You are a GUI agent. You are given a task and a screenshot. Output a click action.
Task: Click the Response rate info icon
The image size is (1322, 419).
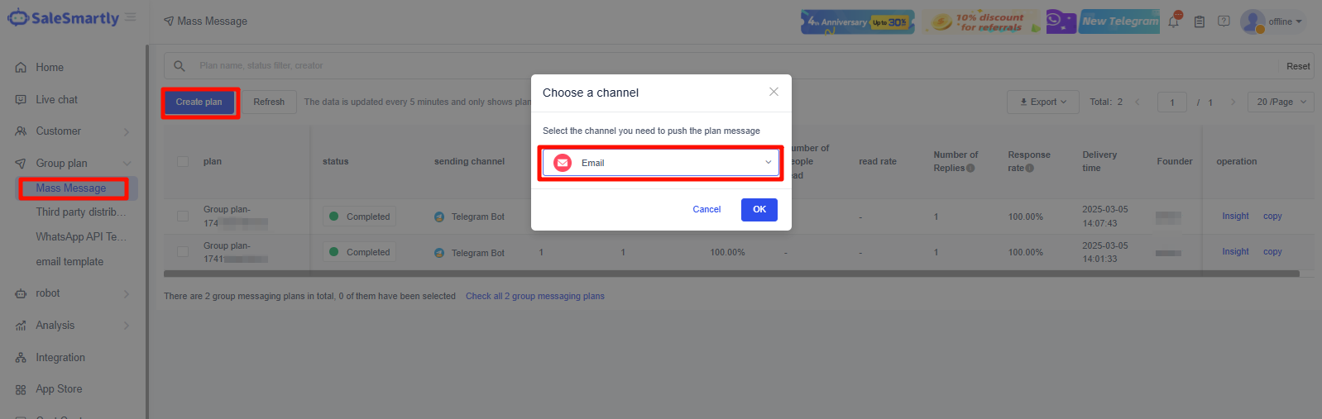click(x=1030, y=168)
